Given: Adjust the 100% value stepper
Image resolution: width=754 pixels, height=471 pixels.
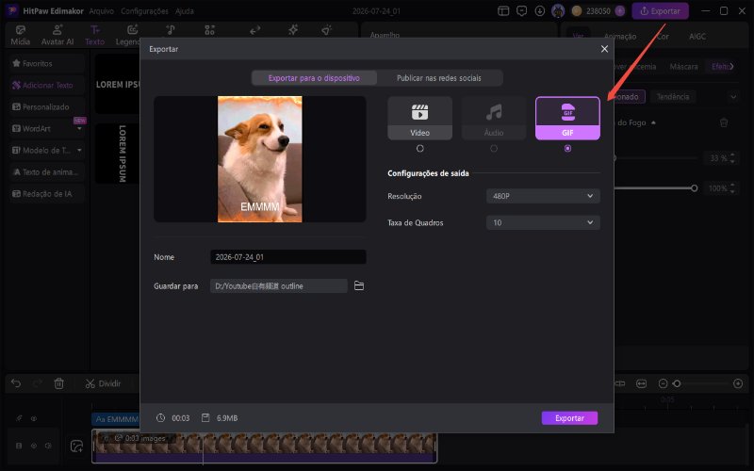Looking at the screenshot, I should click(x=732, y=187).
